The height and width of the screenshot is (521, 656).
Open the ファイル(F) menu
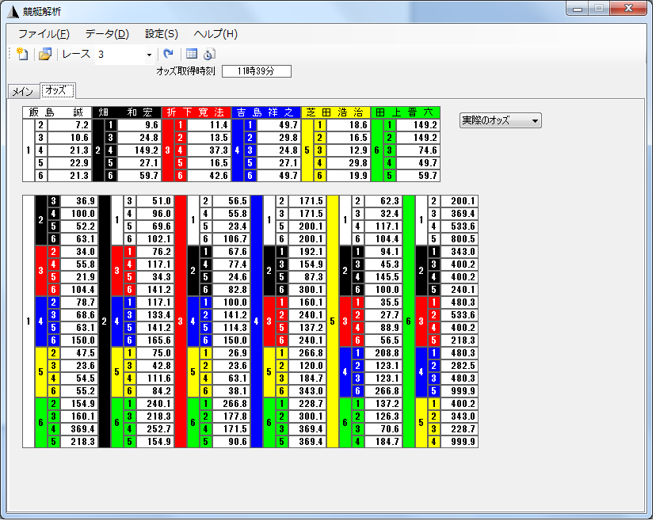click(44, 34)
